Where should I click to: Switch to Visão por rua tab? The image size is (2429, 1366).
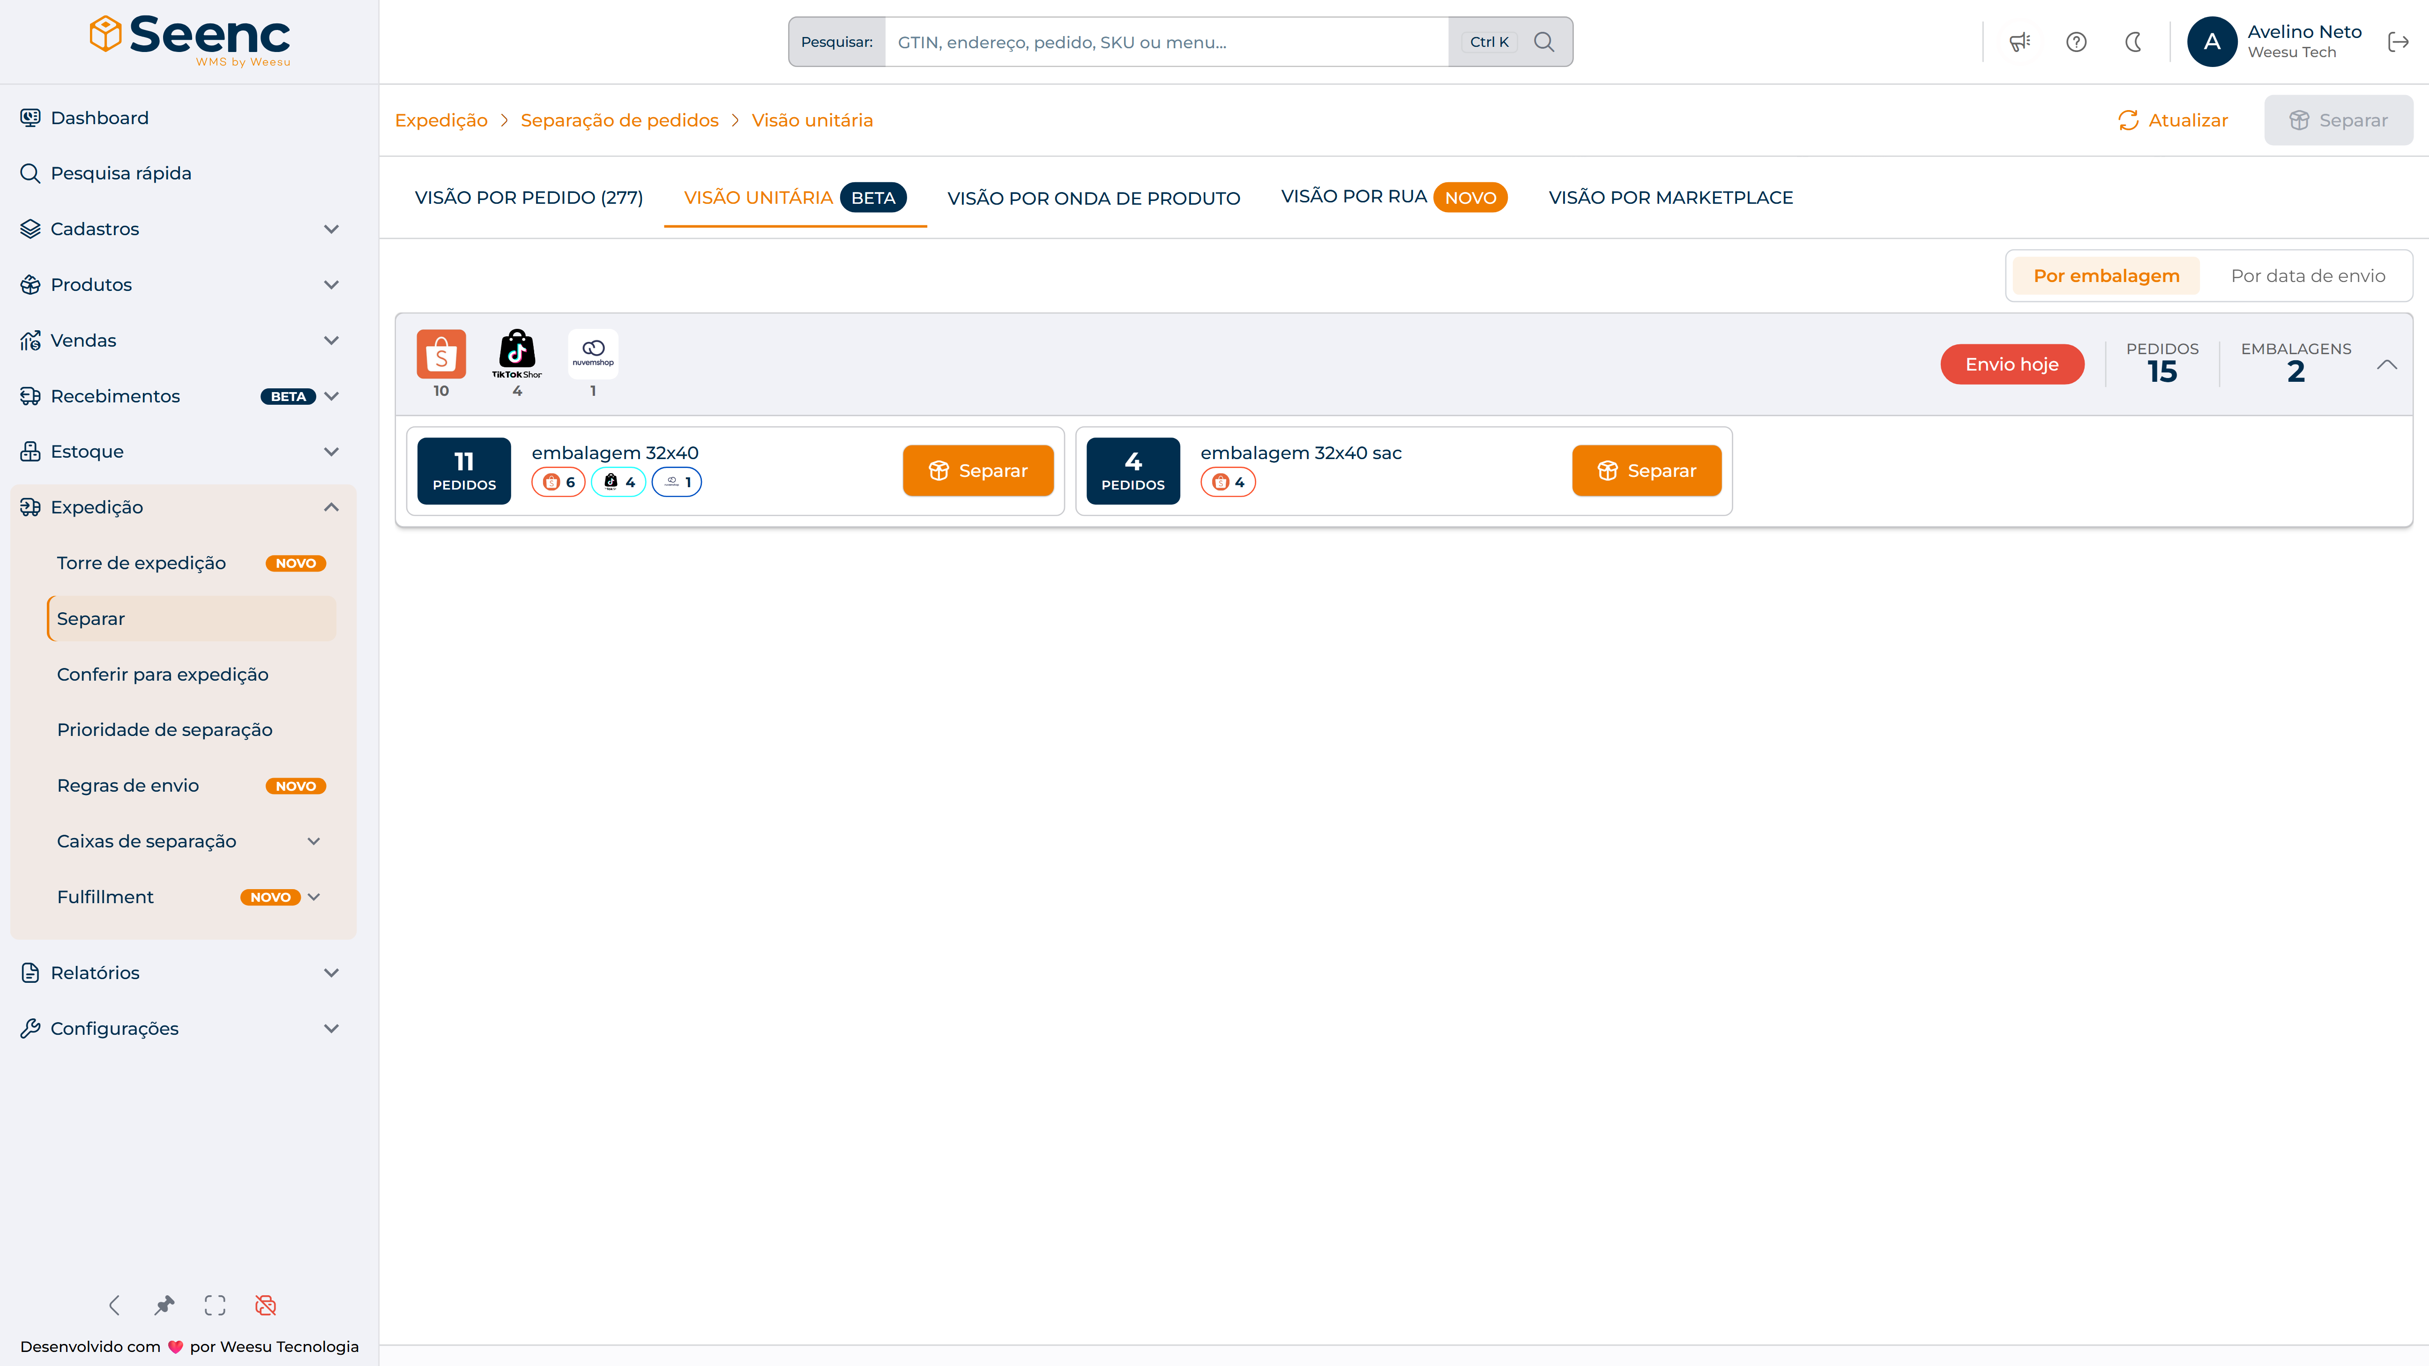1393,198
